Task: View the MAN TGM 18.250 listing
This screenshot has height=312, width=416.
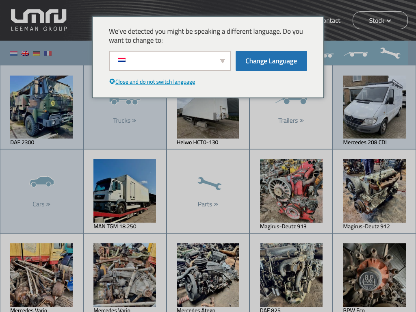Action: point(125,191)
